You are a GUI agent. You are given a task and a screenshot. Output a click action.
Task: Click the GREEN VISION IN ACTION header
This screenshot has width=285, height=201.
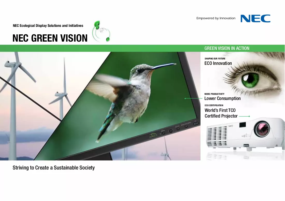[227, 48]
